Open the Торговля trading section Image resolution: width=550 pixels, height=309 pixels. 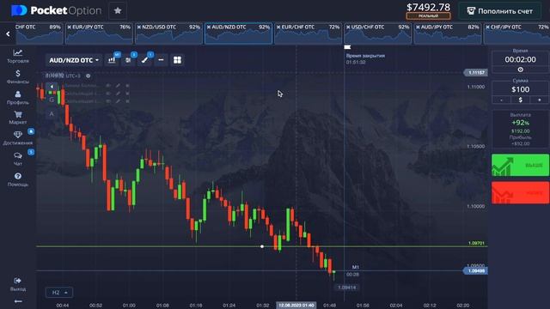click(x=17, y=56)
